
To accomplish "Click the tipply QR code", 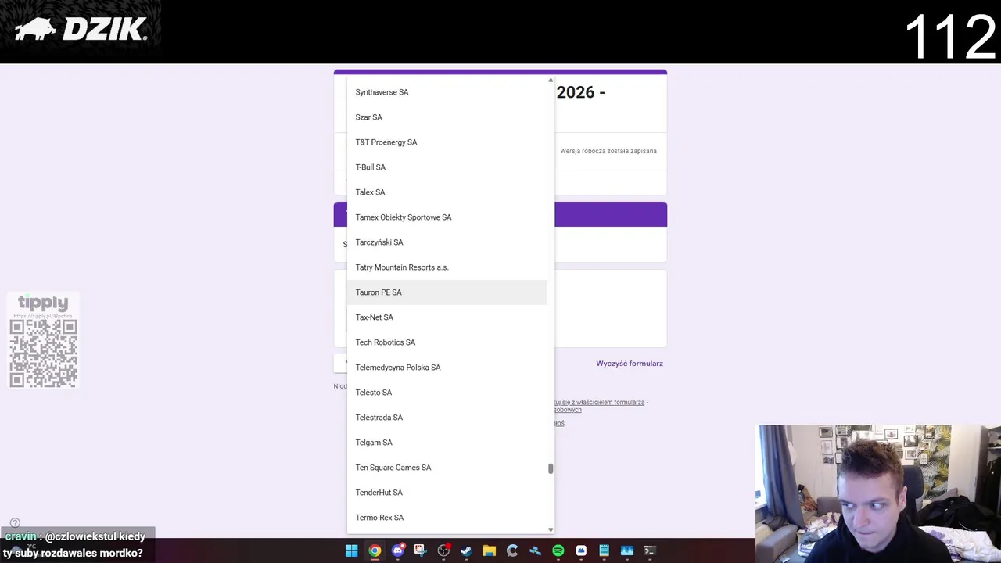I will [43, 353].
